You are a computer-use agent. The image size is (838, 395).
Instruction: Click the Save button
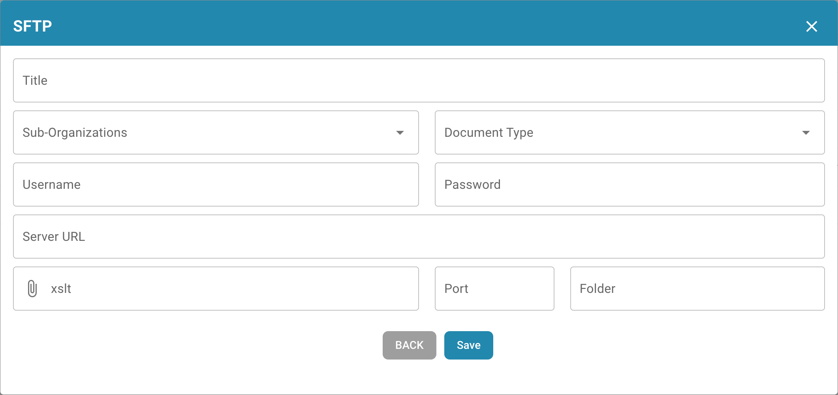point(468,345)
